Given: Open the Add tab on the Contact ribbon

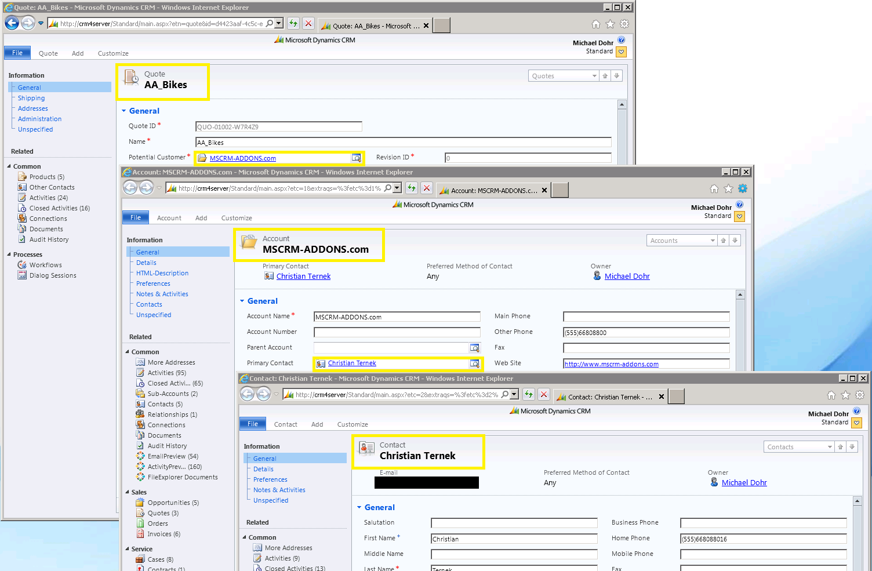Looking at the screenshot, I should [317, 424].
